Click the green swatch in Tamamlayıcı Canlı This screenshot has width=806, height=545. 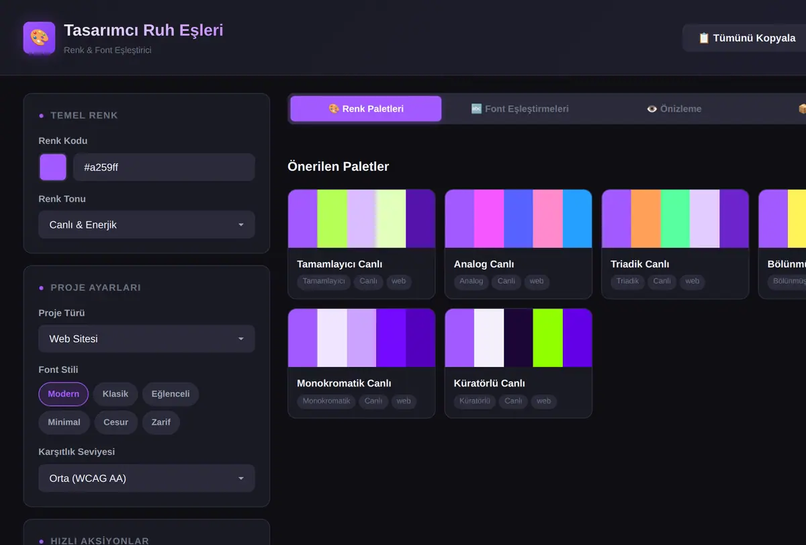pyautogui.click(x=332, y=219)
